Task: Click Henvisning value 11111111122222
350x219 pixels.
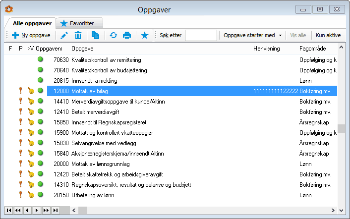Action: 276,91
